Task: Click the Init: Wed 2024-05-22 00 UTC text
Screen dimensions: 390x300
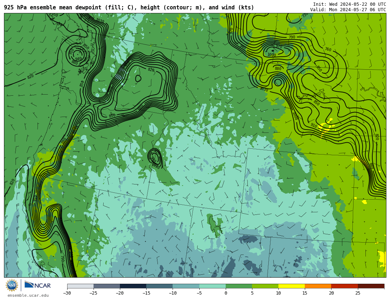Action: (x=350, y=4)
